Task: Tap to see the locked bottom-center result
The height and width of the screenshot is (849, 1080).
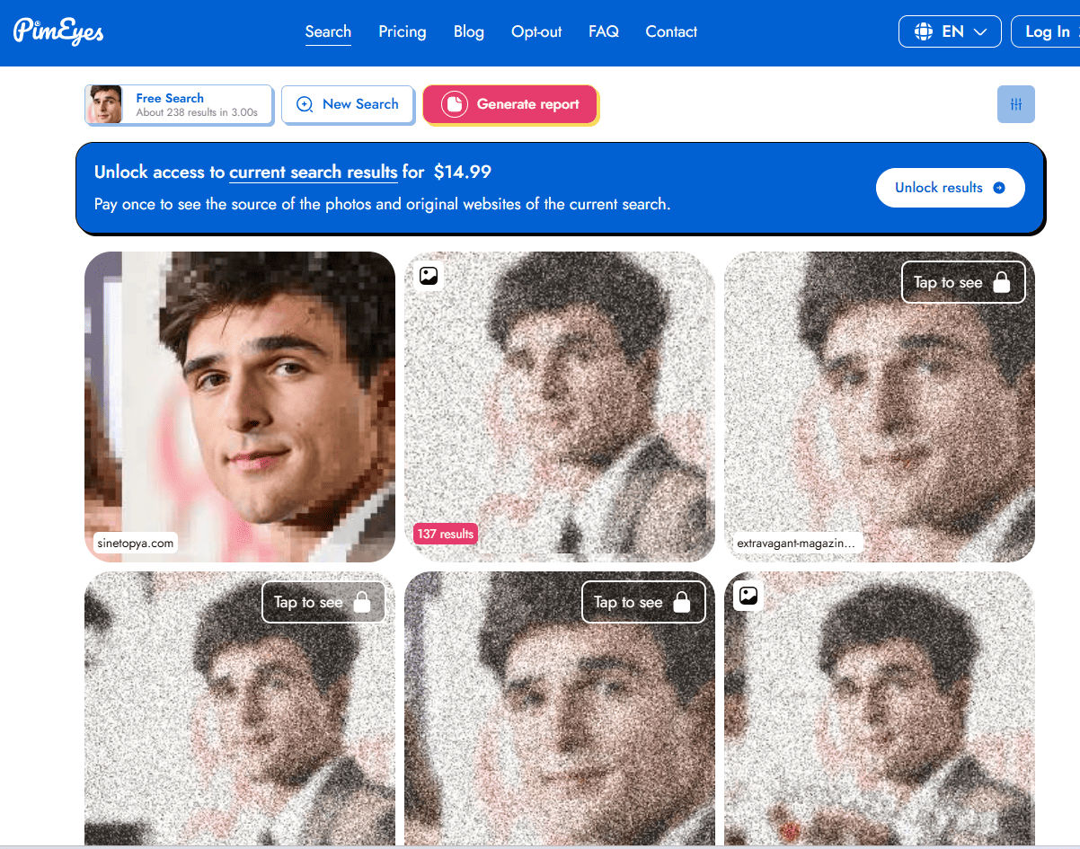Action: tap(643, 602)
